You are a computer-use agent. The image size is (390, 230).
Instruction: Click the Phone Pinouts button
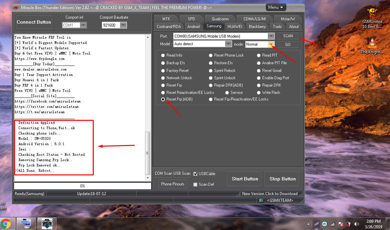click(x=172, y=184)
